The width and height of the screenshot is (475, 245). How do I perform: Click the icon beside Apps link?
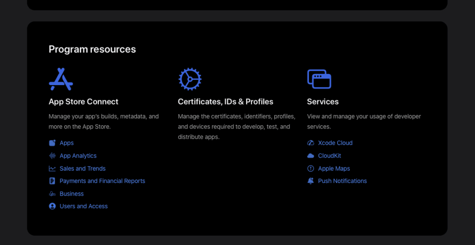coord(52,143)
